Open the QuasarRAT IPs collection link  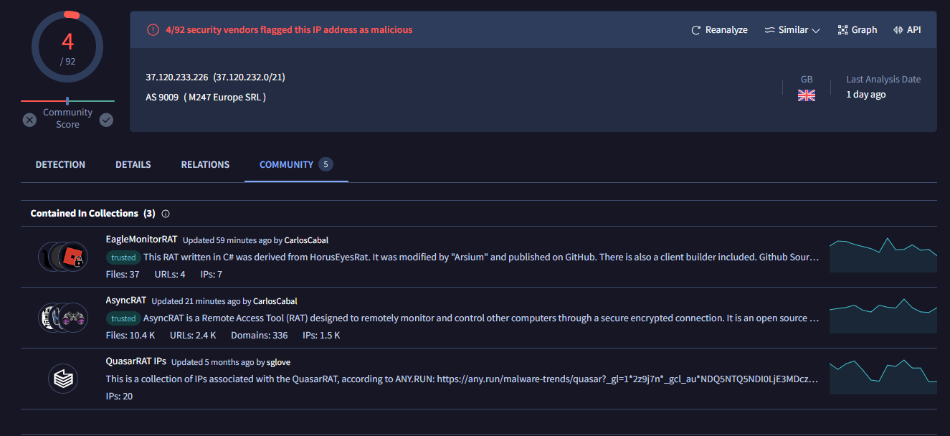[136, 361]
